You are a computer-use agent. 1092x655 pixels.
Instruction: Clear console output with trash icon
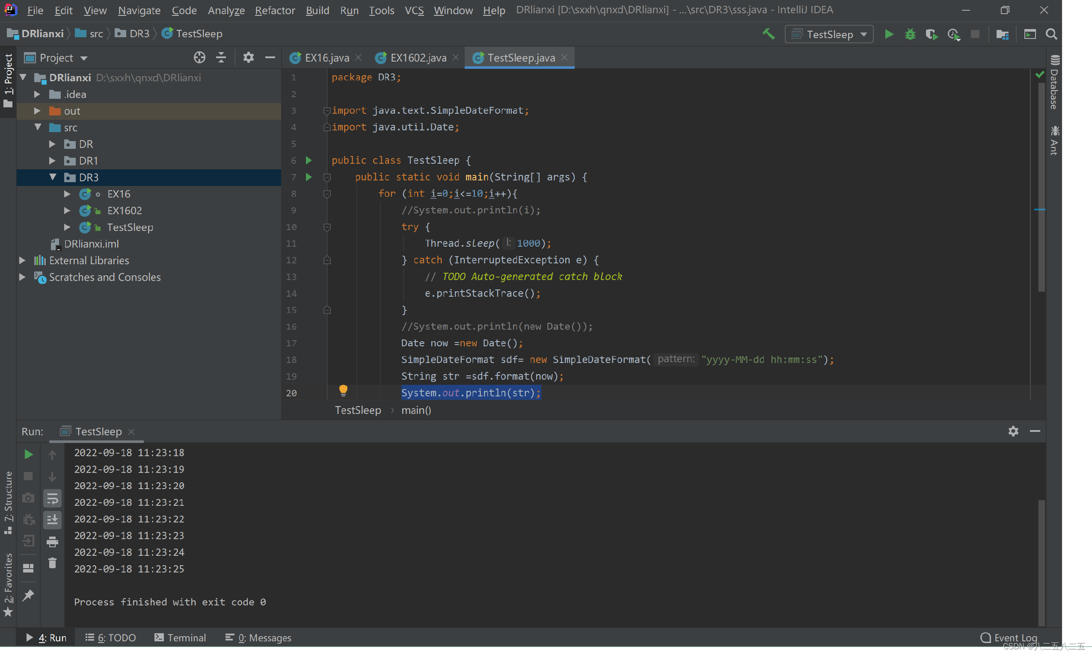[52, 563]
